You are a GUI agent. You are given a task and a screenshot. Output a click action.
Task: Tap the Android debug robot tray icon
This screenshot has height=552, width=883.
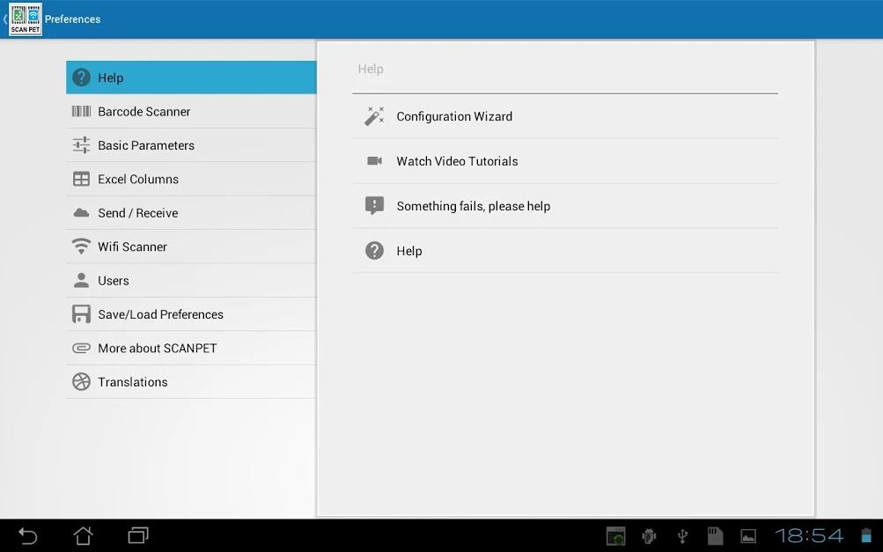650,535
